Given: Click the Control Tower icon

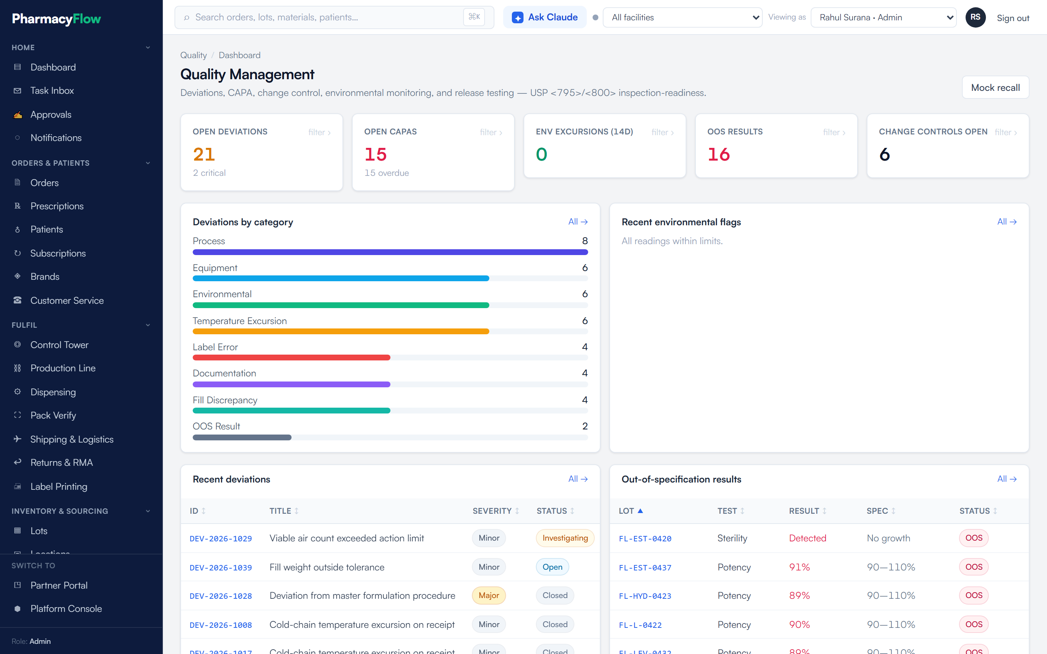Looking at the screenshot, I should (17, 345).
